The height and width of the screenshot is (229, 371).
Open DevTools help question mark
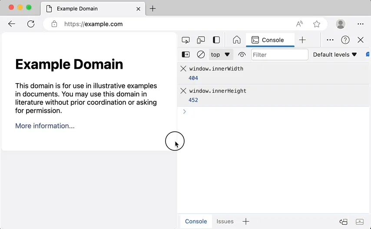point(345,40)
